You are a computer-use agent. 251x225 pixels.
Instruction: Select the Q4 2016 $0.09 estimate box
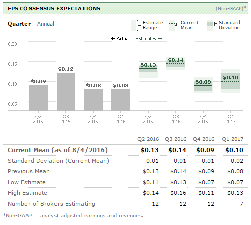pyautogui.click(x=203, y=85)
